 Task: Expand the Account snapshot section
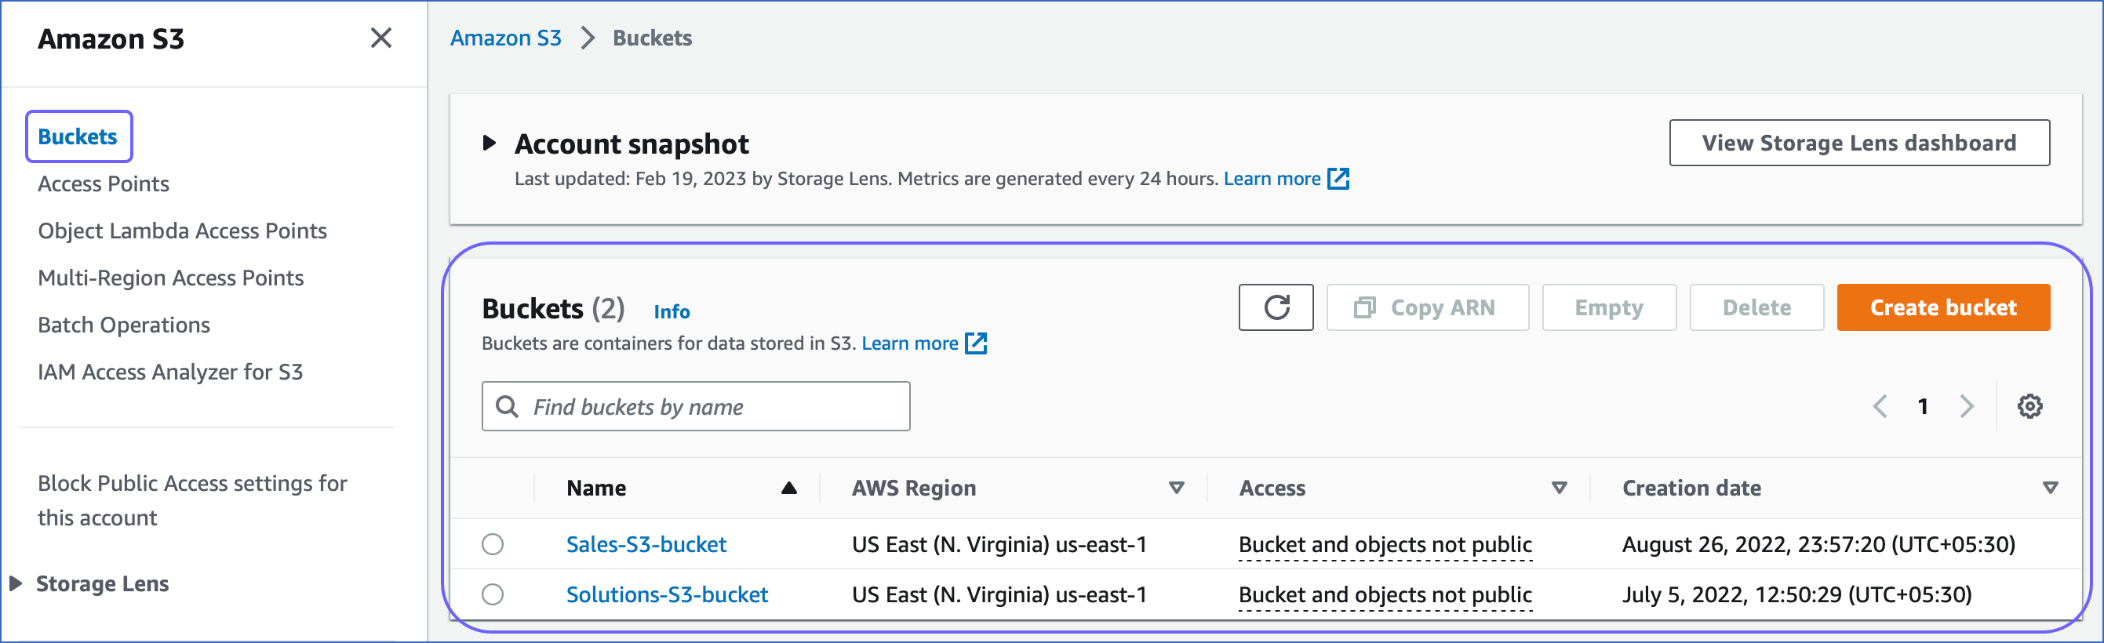point(490,142)
